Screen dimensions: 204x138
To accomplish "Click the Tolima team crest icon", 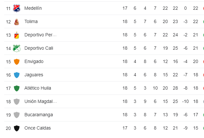I will click(17, 22).
